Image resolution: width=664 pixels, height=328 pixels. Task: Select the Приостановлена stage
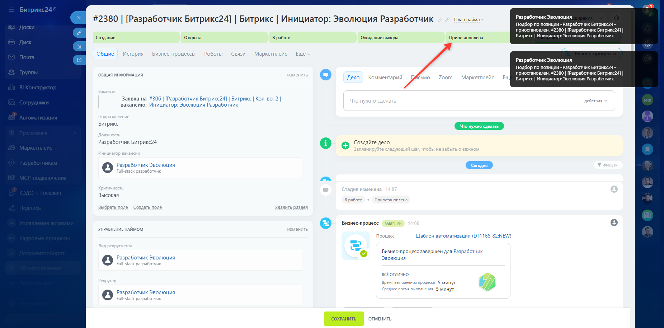[478, 37]
